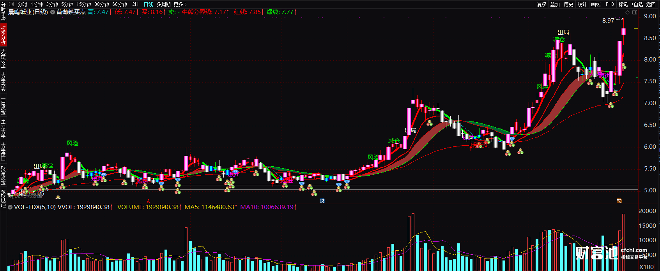660x271 pixels.
Task: Open the 技术分析 sidebar tab
Action: pos(3,35)
